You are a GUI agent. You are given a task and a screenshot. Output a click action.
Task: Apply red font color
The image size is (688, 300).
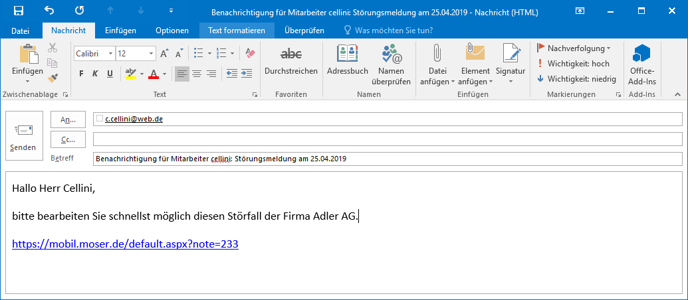[154, 74]
